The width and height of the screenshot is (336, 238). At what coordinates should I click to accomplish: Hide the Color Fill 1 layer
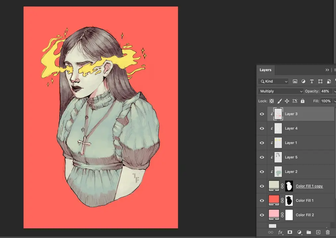pyautogui.click(x=262, y=200)
